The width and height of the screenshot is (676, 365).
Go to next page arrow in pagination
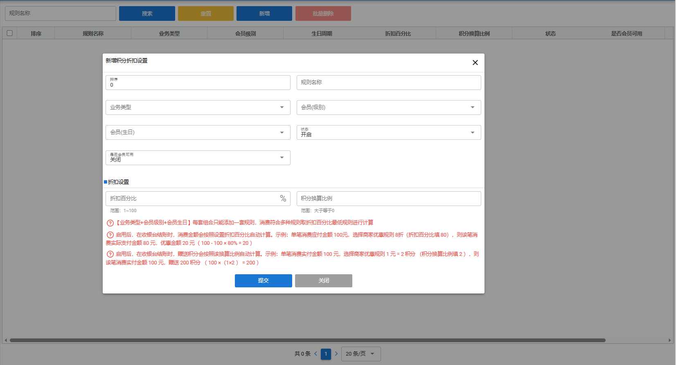click(x=336, y=354)
